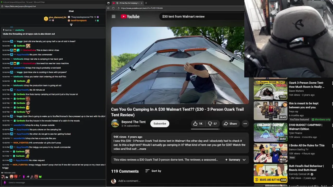Expand the AI Summary chevron
This screenshot has height=187, width=333.
[244, 160]
